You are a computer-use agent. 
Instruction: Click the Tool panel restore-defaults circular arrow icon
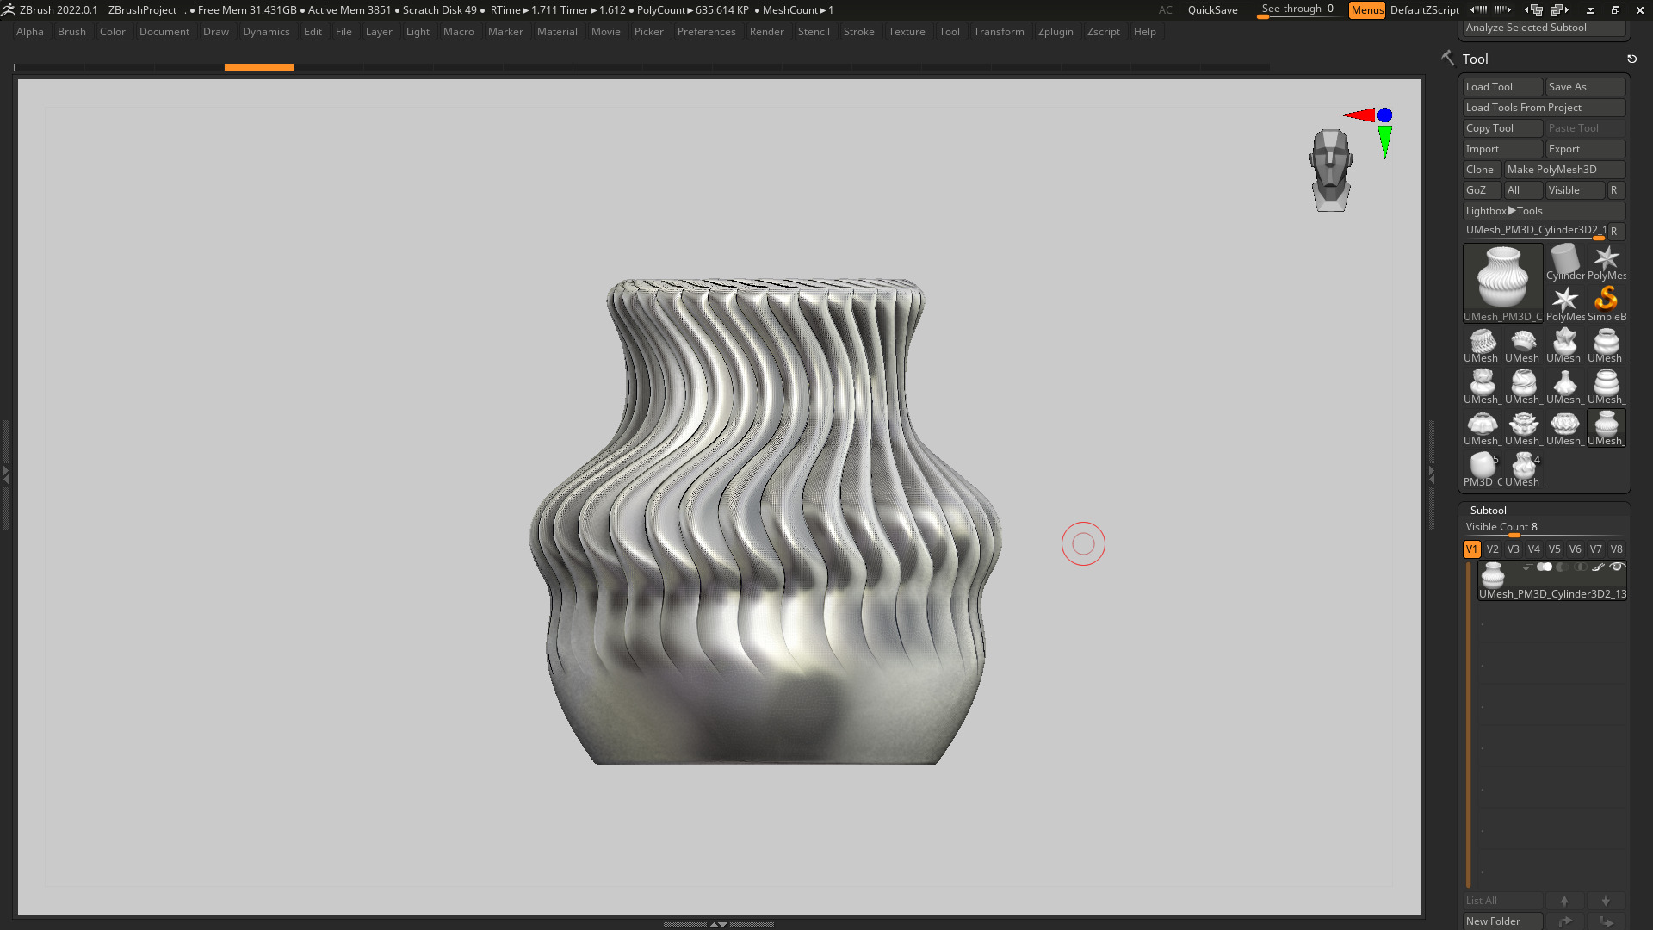(1631, 59)
